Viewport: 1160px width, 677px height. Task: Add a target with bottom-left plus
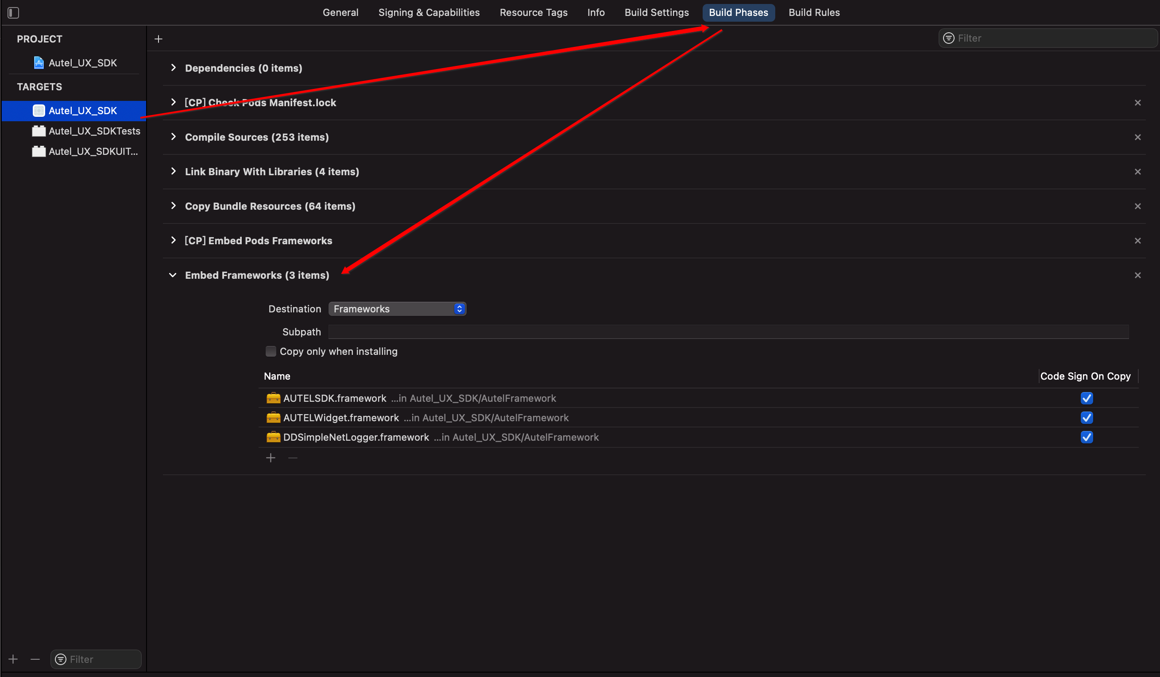tap(13, 659)
